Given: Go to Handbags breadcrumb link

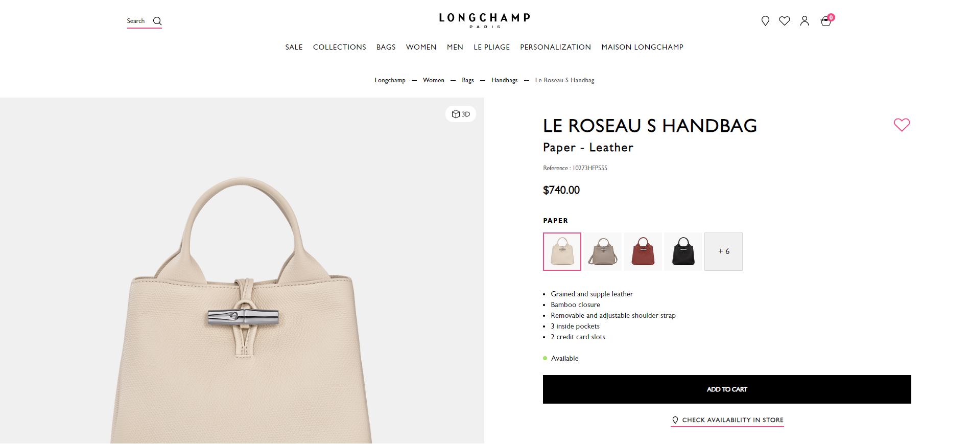Looking at the screenshot, I should [504, 80].
